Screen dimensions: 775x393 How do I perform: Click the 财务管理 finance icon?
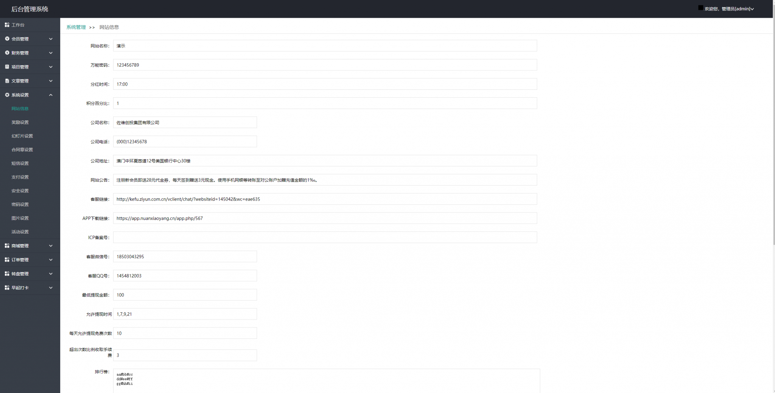7,53
